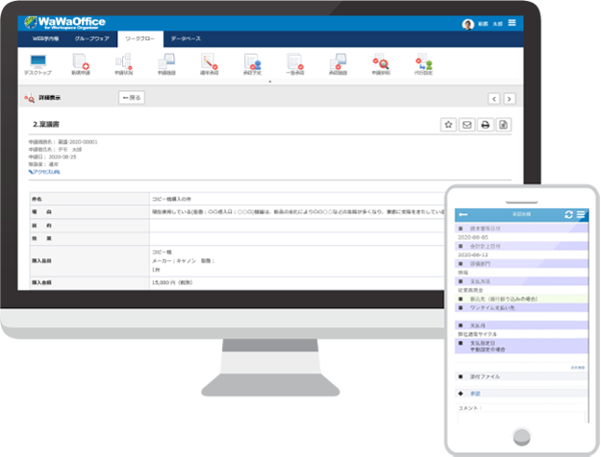
Task: Click the printer icon
Action: [x=486, y=125]
